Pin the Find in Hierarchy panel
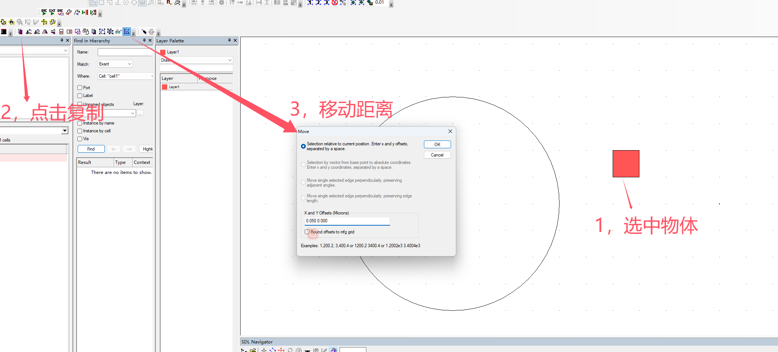Viewport: 778px width, 352px height. point(144,41)
